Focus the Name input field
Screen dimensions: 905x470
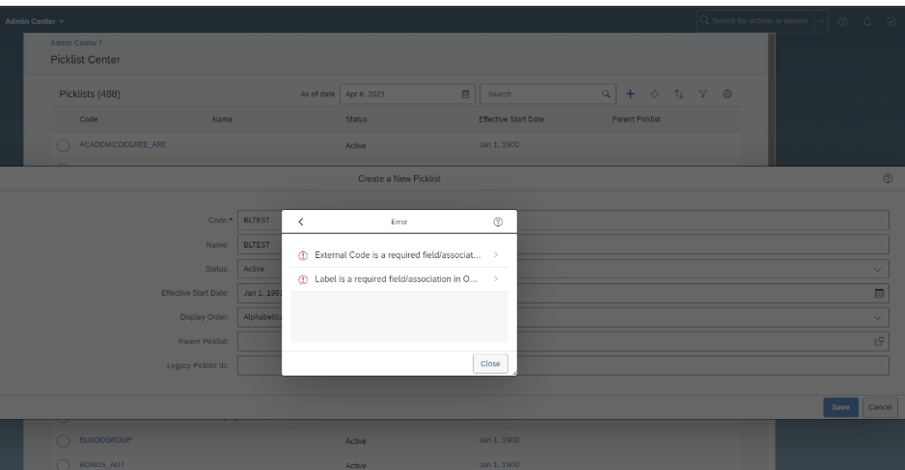click(562, 245)
